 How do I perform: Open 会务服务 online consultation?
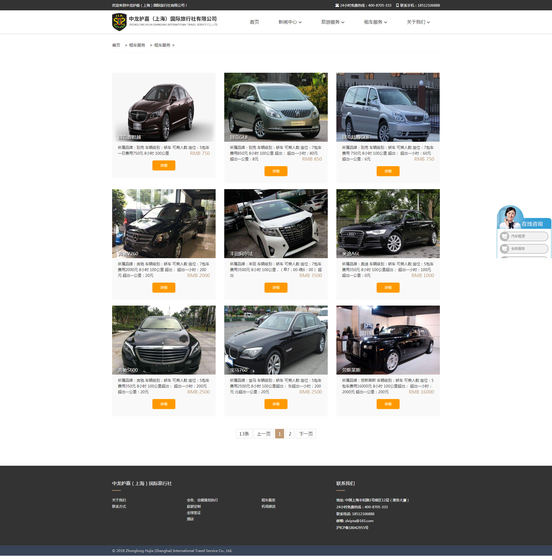pos(524,249)
